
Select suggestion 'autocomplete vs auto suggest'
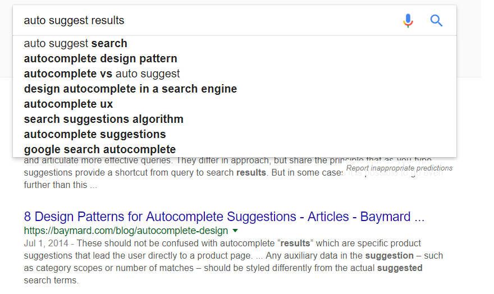pos(235,73)
